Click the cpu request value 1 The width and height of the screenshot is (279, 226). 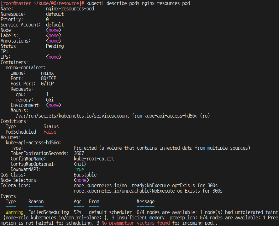[x=47, y=94]
